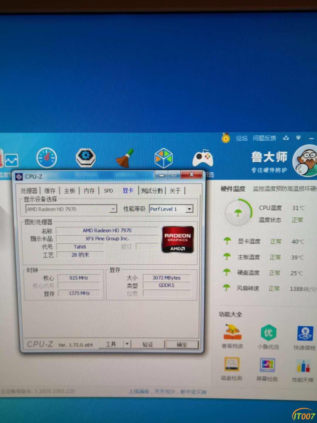
Task: Click the CPU-Z title bar app icon
Action: tap(19, 177)
